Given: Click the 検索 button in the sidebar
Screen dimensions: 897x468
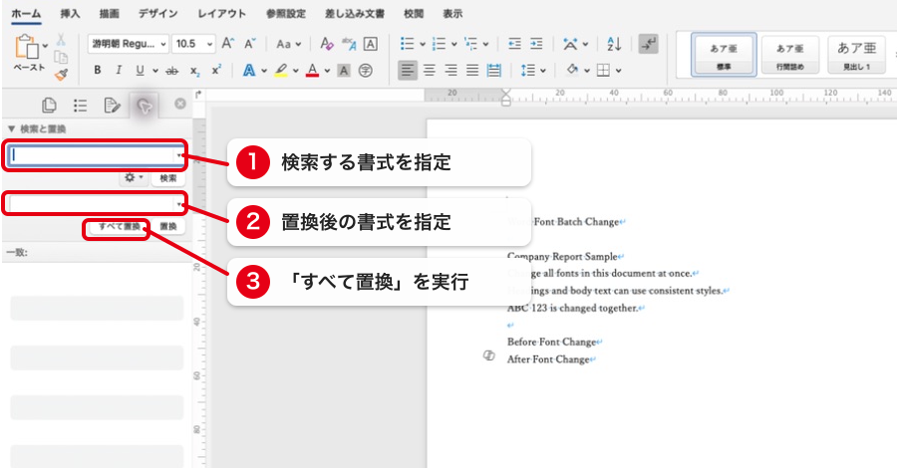Looking at the screenshot, I should pos(168,177).
